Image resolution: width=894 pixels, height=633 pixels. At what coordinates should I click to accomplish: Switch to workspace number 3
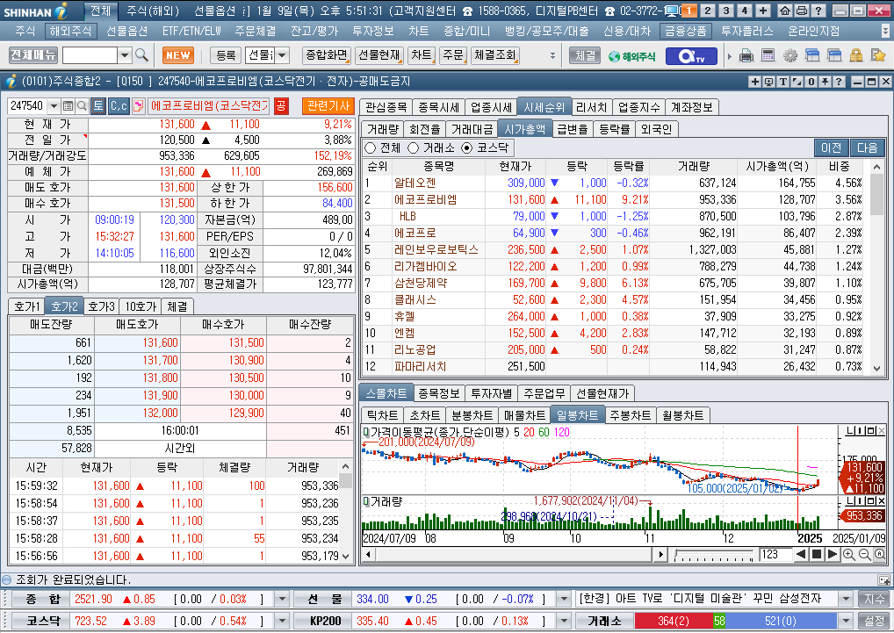tap(725, 11)
